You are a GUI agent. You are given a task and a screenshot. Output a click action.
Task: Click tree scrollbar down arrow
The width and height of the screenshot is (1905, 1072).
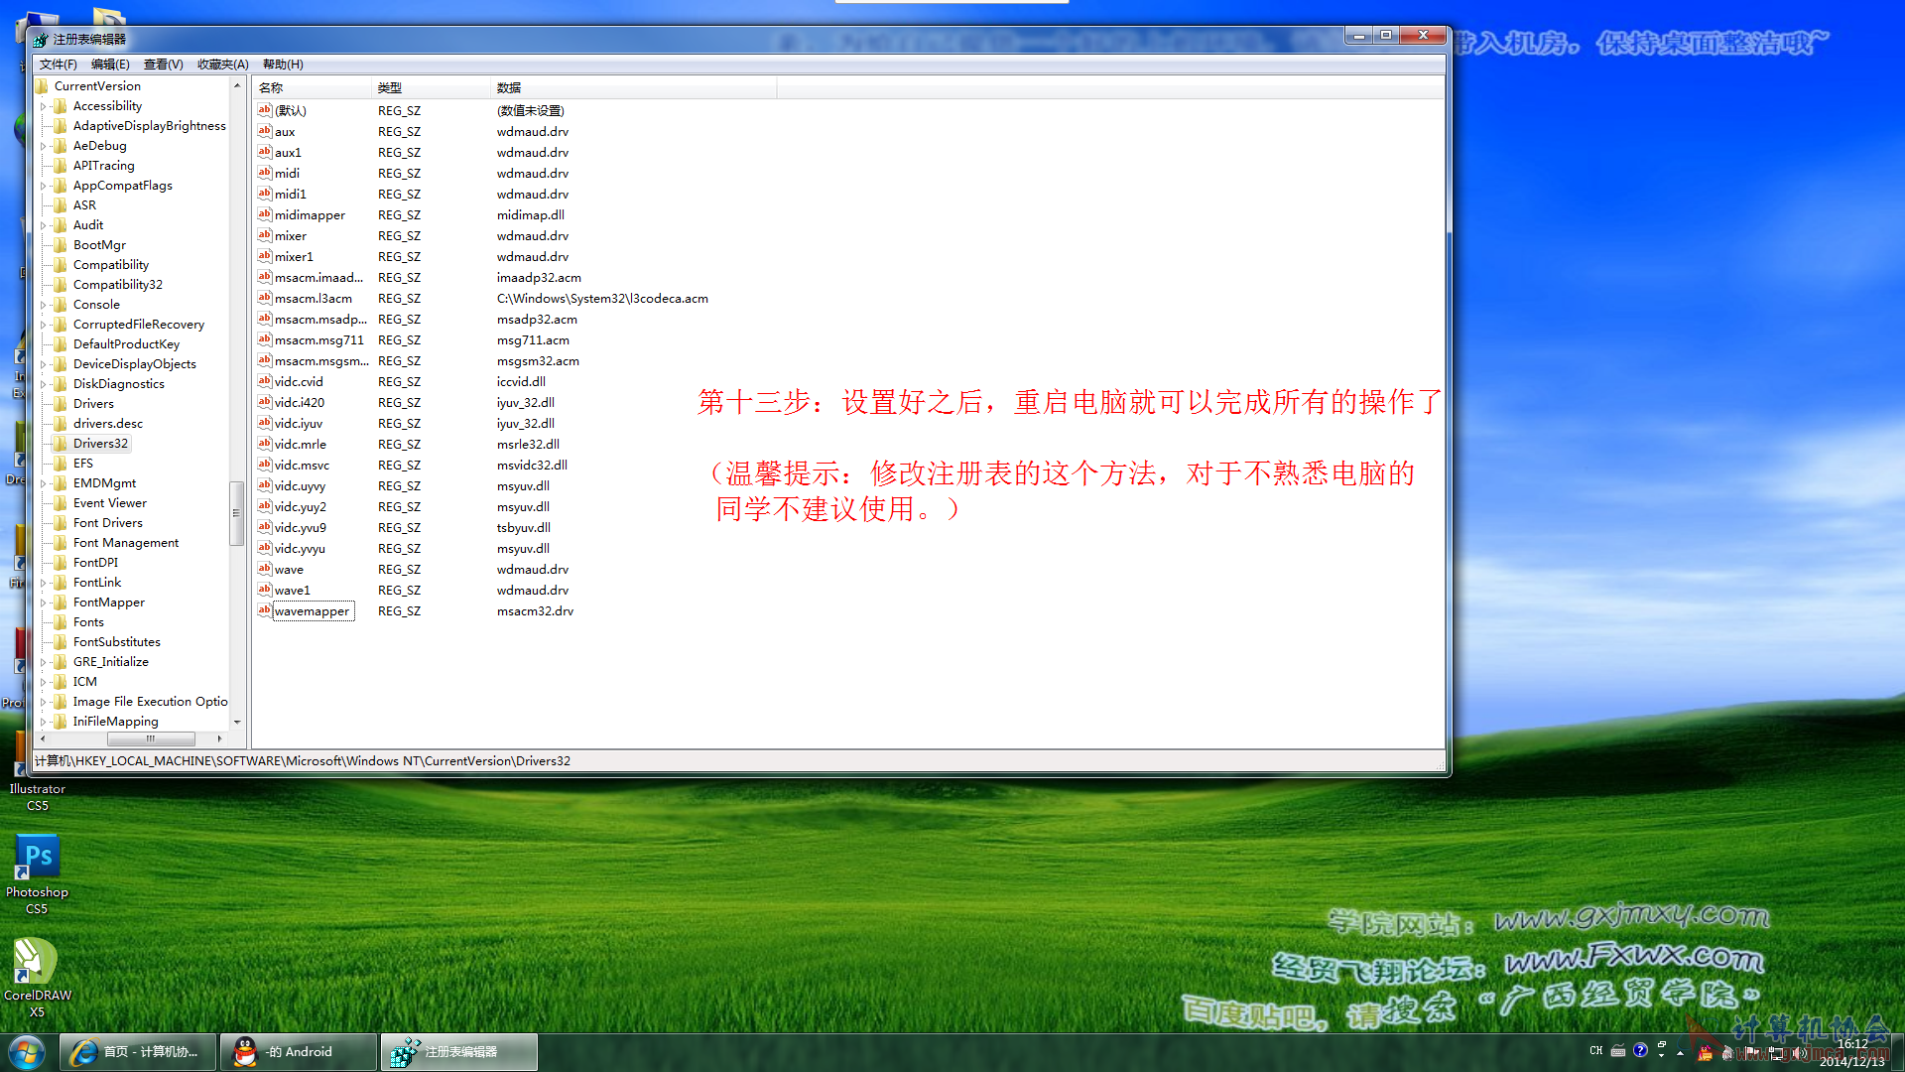(237, 723)
